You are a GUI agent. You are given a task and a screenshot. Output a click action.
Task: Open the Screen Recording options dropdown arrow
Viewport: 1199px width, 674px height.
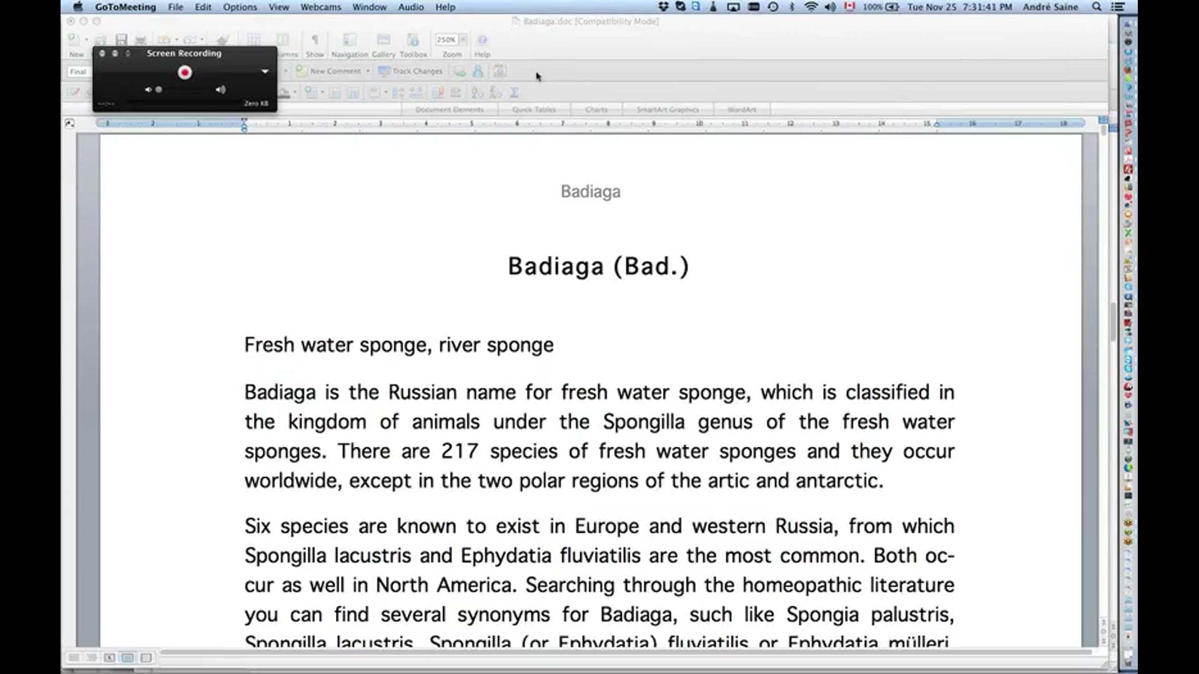pyautogui.click(x=265, y=72)
